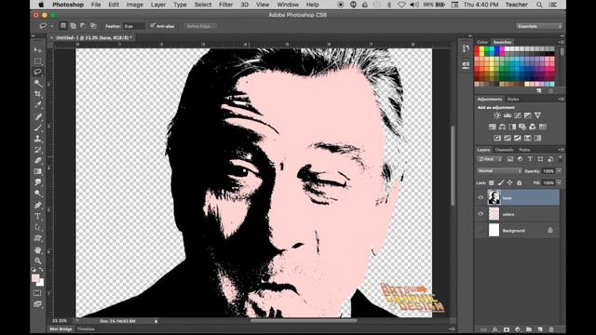
Task: Open Fill slider dropdown
Action: tap(559, 183)
